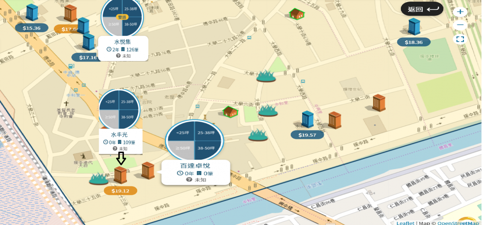Select the blue building priced $19.57
The width and height of the screenshot is (482, 225).
point(308,120)
